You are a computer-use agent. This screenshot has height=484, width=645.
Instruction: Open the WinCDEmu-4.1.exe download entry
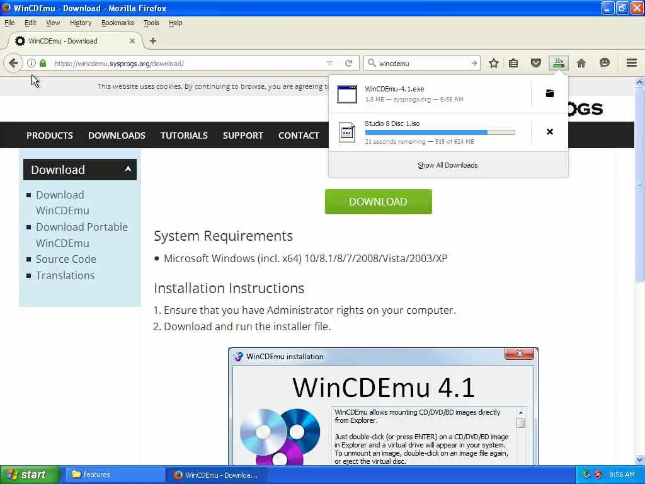(x=430, y=94)
